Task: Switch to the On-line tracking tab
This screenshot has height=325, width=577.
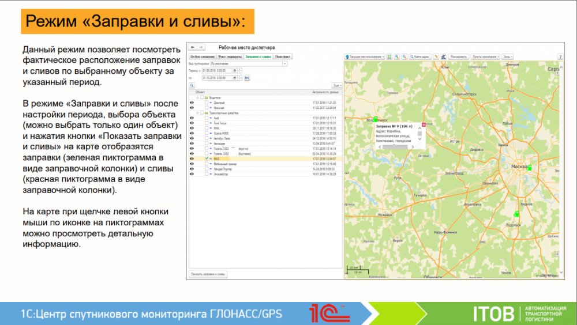Action: point(203,57)
